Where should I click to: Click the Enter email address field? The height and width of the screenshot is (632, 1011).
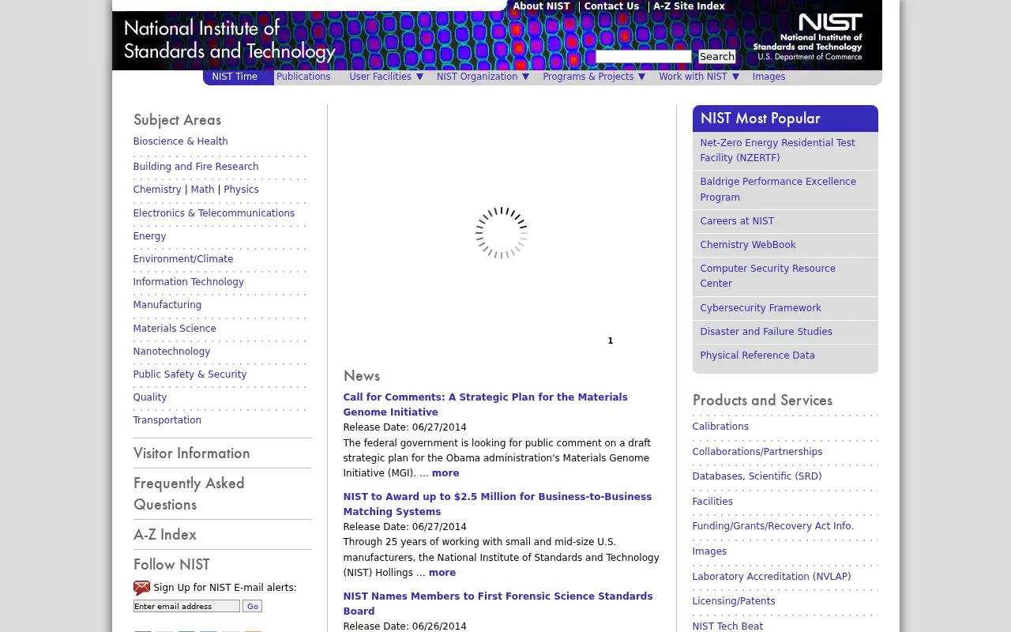point(186,606)
